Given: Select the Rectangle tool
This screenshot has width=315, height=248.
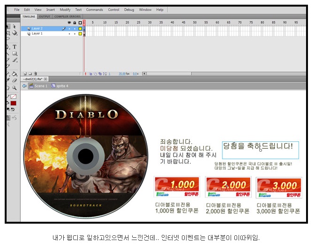Looking at the screenshot, I should (15, 53).
